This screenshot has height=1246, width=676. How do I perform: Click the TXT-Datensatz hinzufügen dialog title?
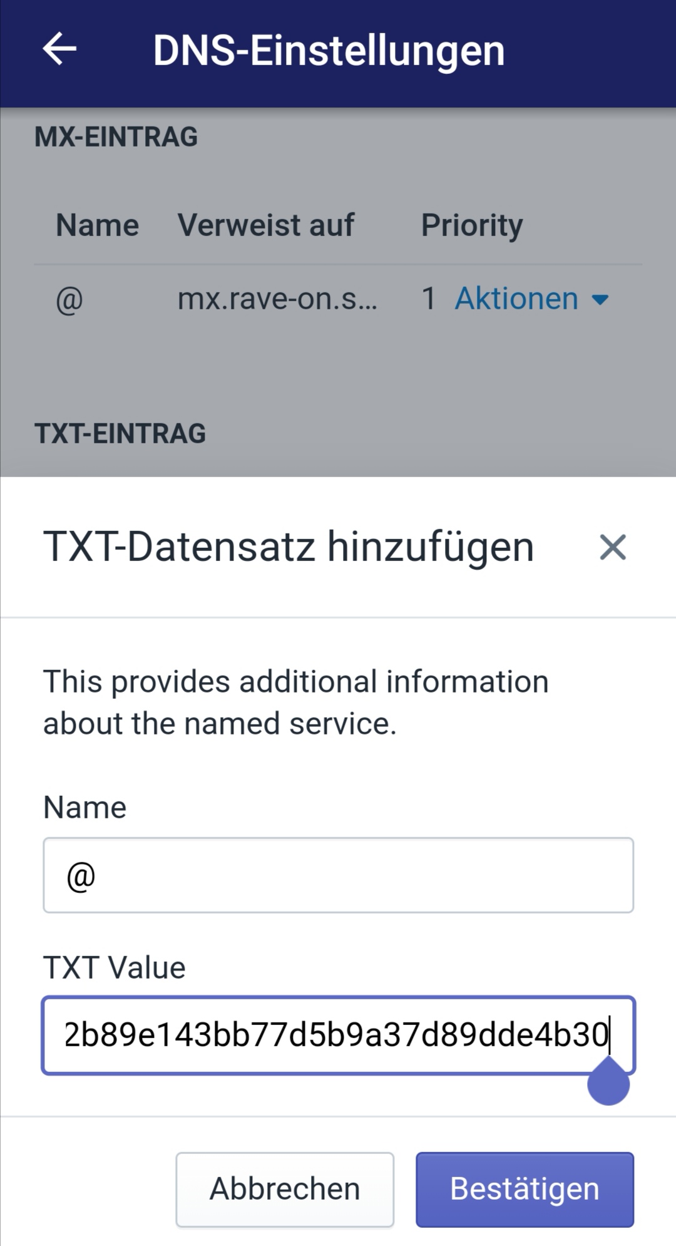tap(289, 547)
